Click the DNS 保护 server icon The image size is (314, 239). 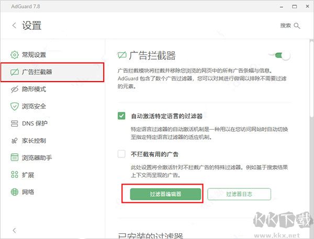pos(15,123)
